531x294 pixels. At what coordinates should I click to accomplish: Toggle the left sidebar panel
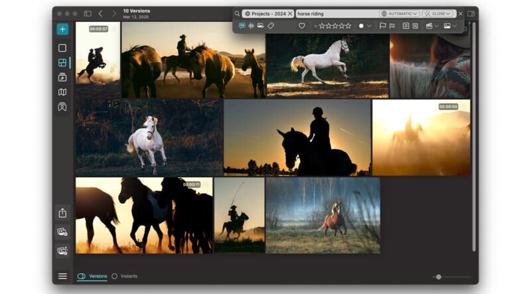(88, 13)
